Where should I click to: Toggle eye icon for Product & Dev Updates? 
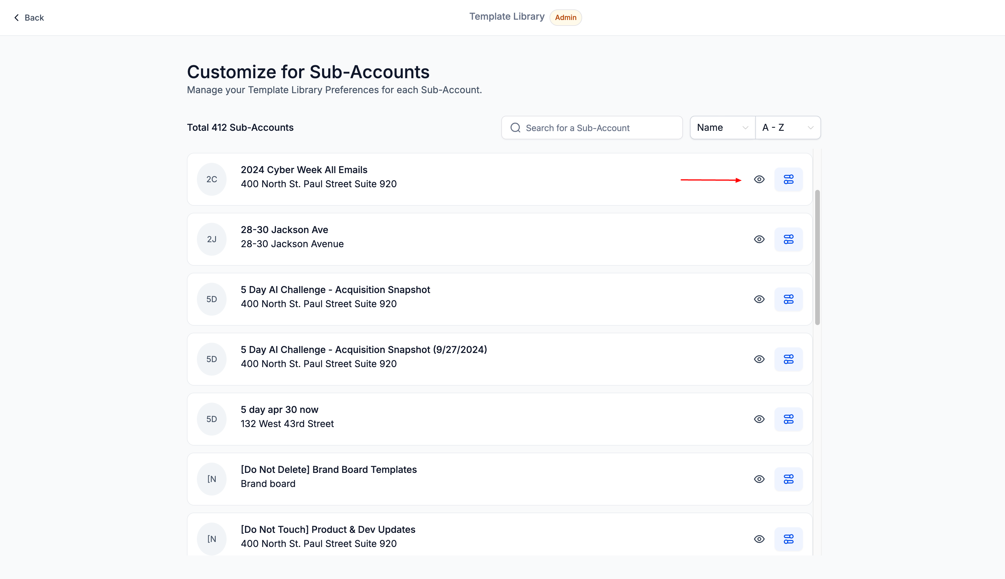tap(759, 539)
